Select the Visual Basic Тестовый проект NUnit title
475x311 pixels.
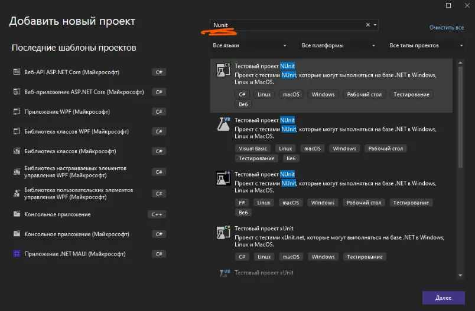click(x=265, y=120)
